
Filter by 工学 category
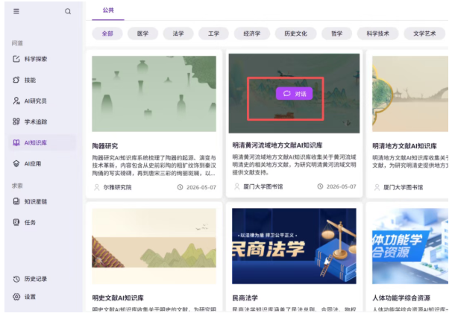(x=213, y=34)
